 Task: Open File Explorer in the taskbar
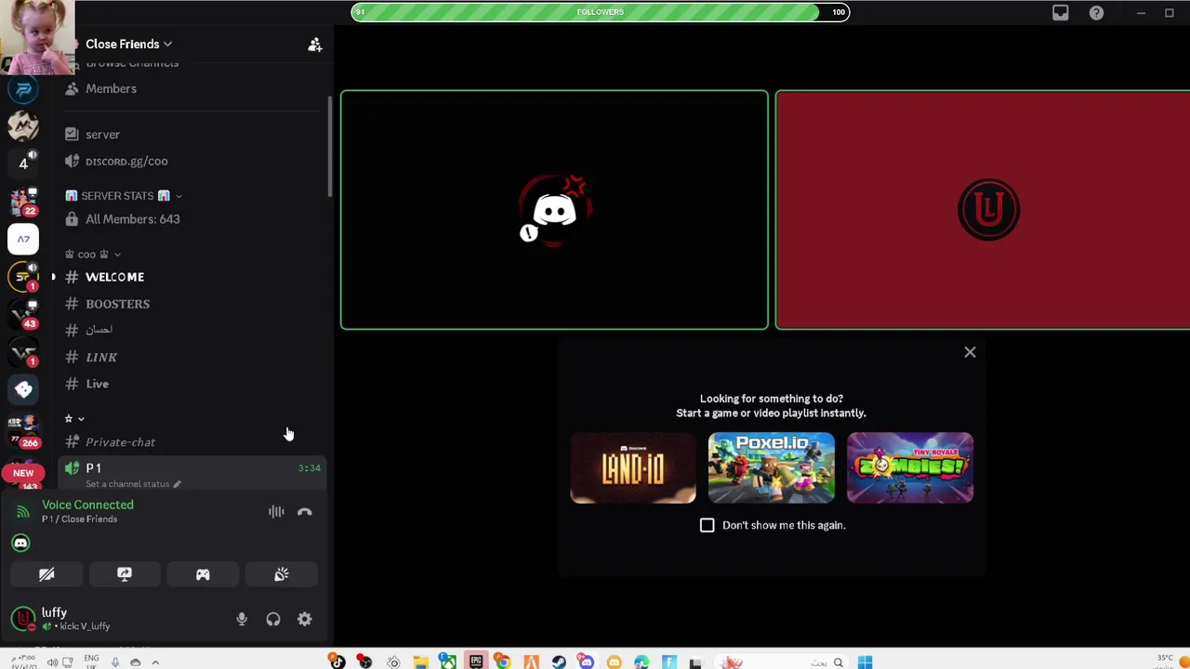421,662
